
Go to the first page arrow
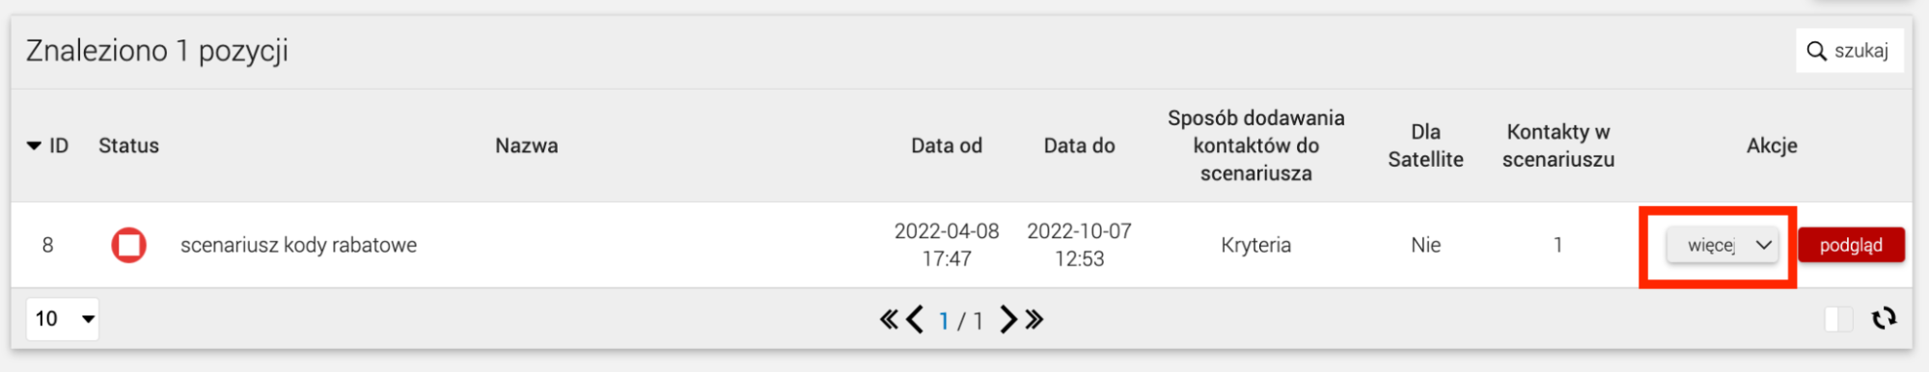(889, 319)
